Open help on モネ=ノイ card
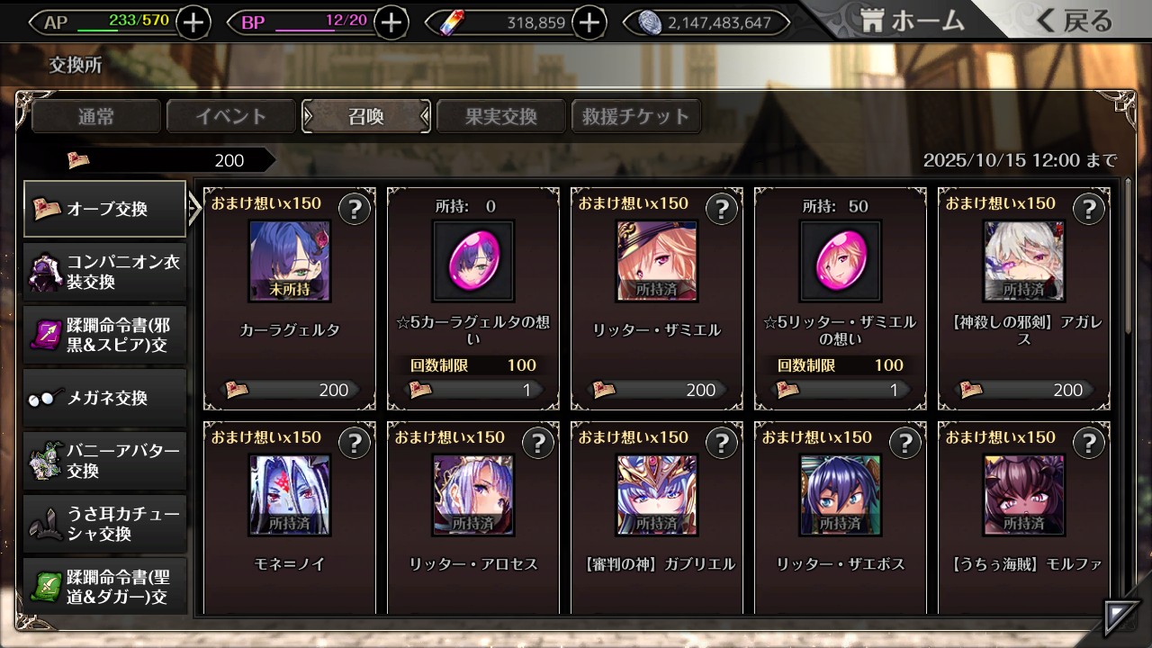1152x648 pixels. coord(355,443)
